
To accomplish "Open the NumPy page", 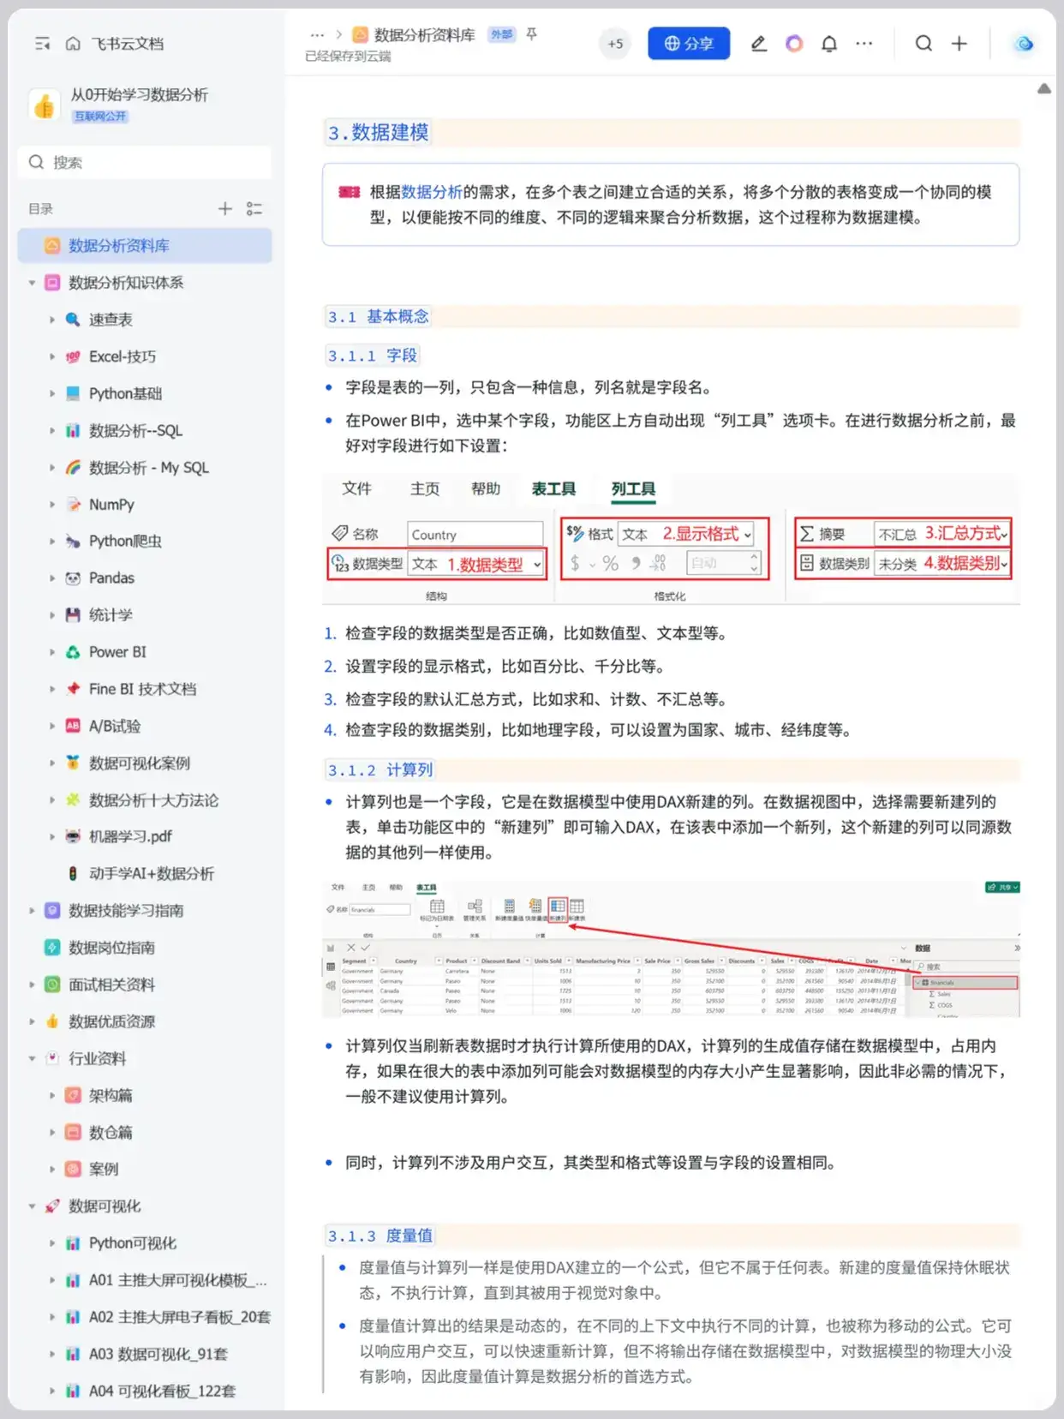I will (x=111, y=504).
